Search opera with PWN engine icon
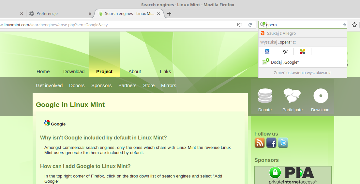 (x=267, y=52)
